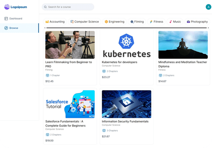Image resolution: width=212 pixels, height=148 pixels.
Task: Click the Filming reel icon
Action: coord(132,22)
